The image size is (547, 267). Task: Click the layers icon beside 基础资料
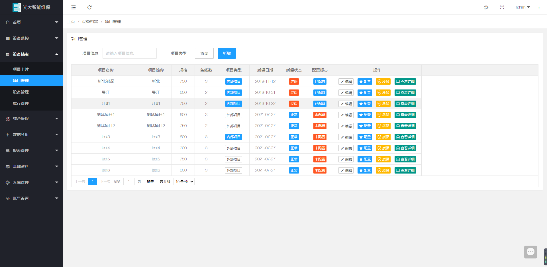pyautogui.click(x=8, y=166)
